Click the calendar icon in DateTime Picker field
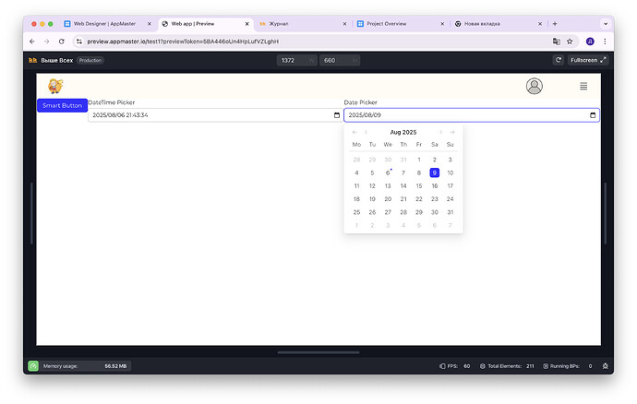637x404 pixels. pos(336,115)
